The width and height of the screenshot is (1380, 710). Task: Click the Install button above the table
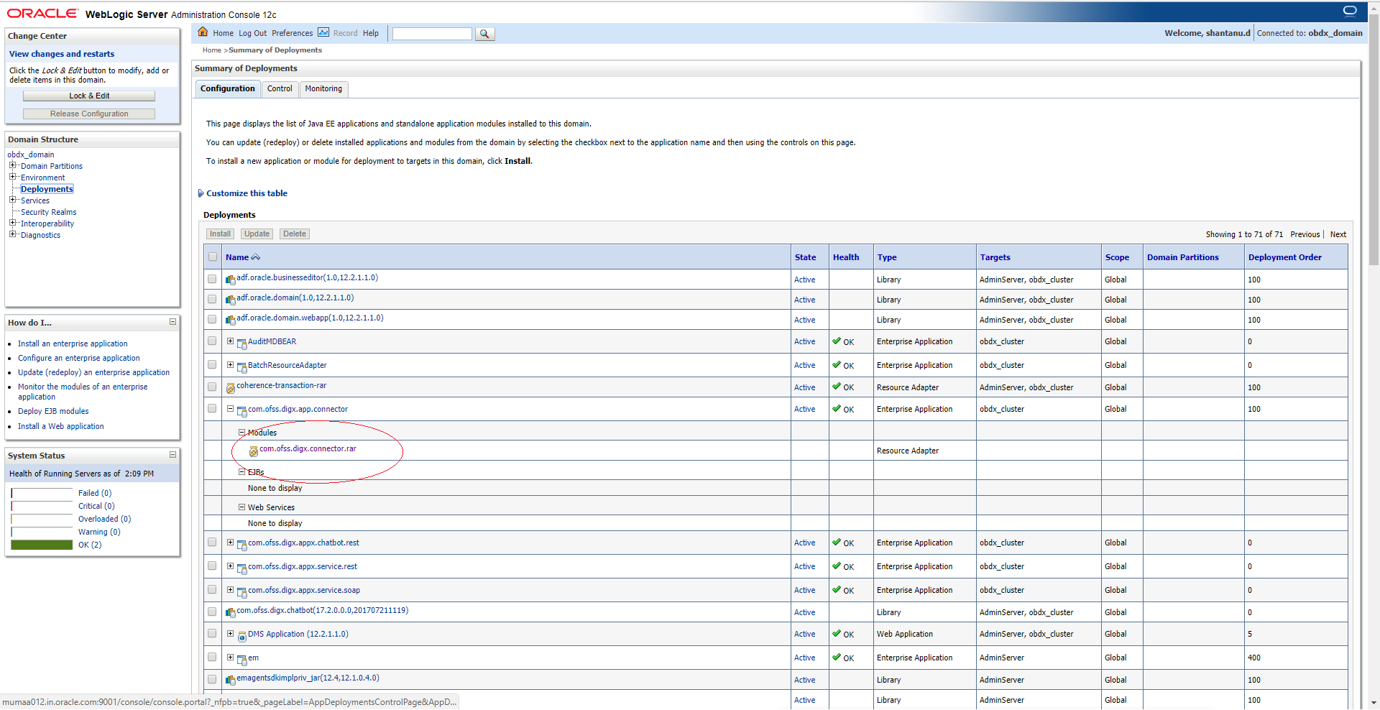(x=220, y=234)
